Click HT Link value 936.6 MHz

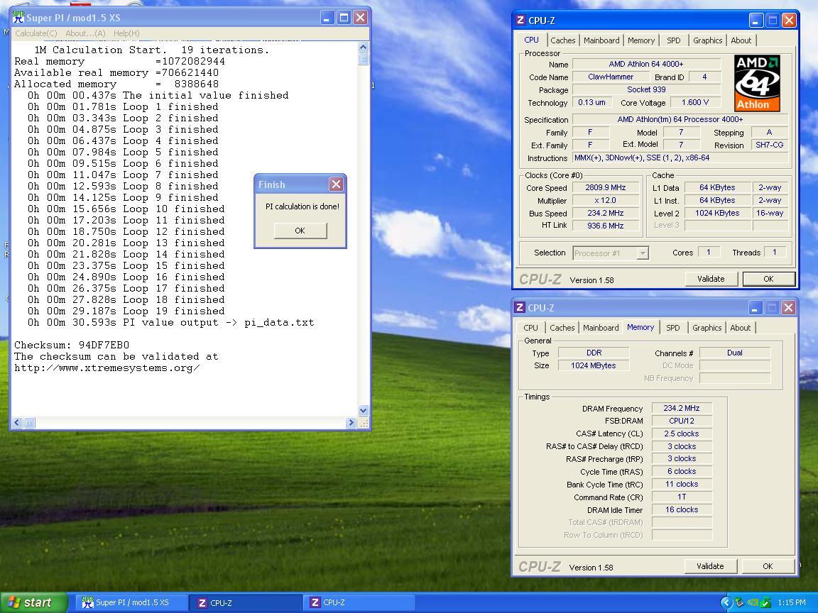pyautogui.click(x=606, y=226)
